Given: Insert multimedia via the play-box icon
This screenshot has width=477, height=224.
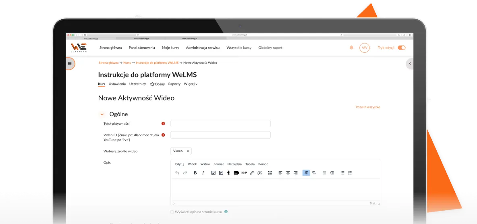Looking at the screenshot, I should click(221, 173).
